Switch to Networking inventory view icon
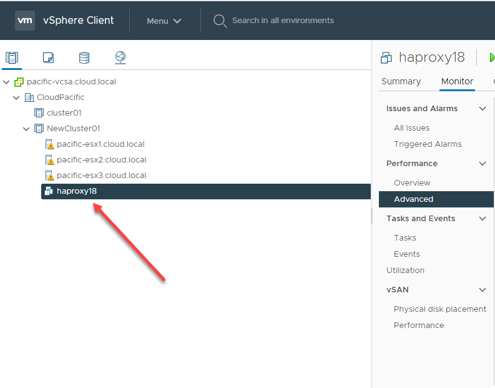This screenshot has height=388, width=495. [120, 58]
